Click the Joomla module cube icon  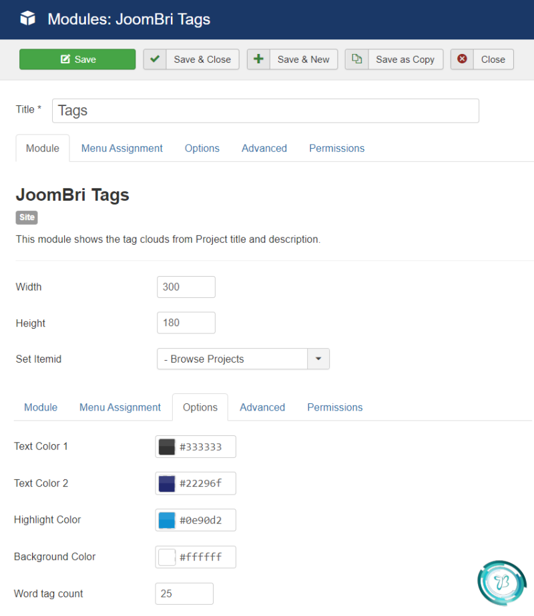point(27,19)
